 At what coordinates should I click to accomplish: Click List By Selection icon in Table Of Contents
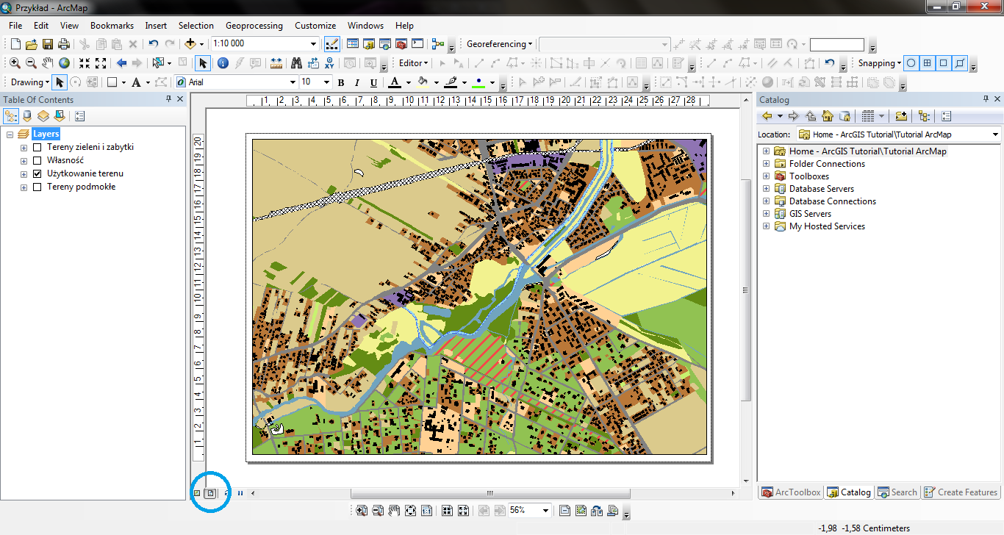(x=59, y=116)
